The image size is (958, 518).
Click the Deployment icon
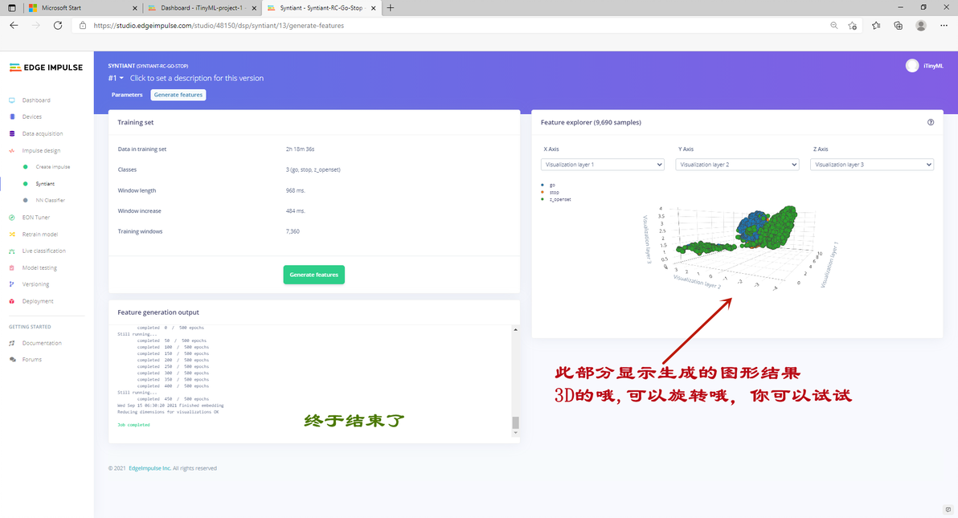tap(11, 301)
